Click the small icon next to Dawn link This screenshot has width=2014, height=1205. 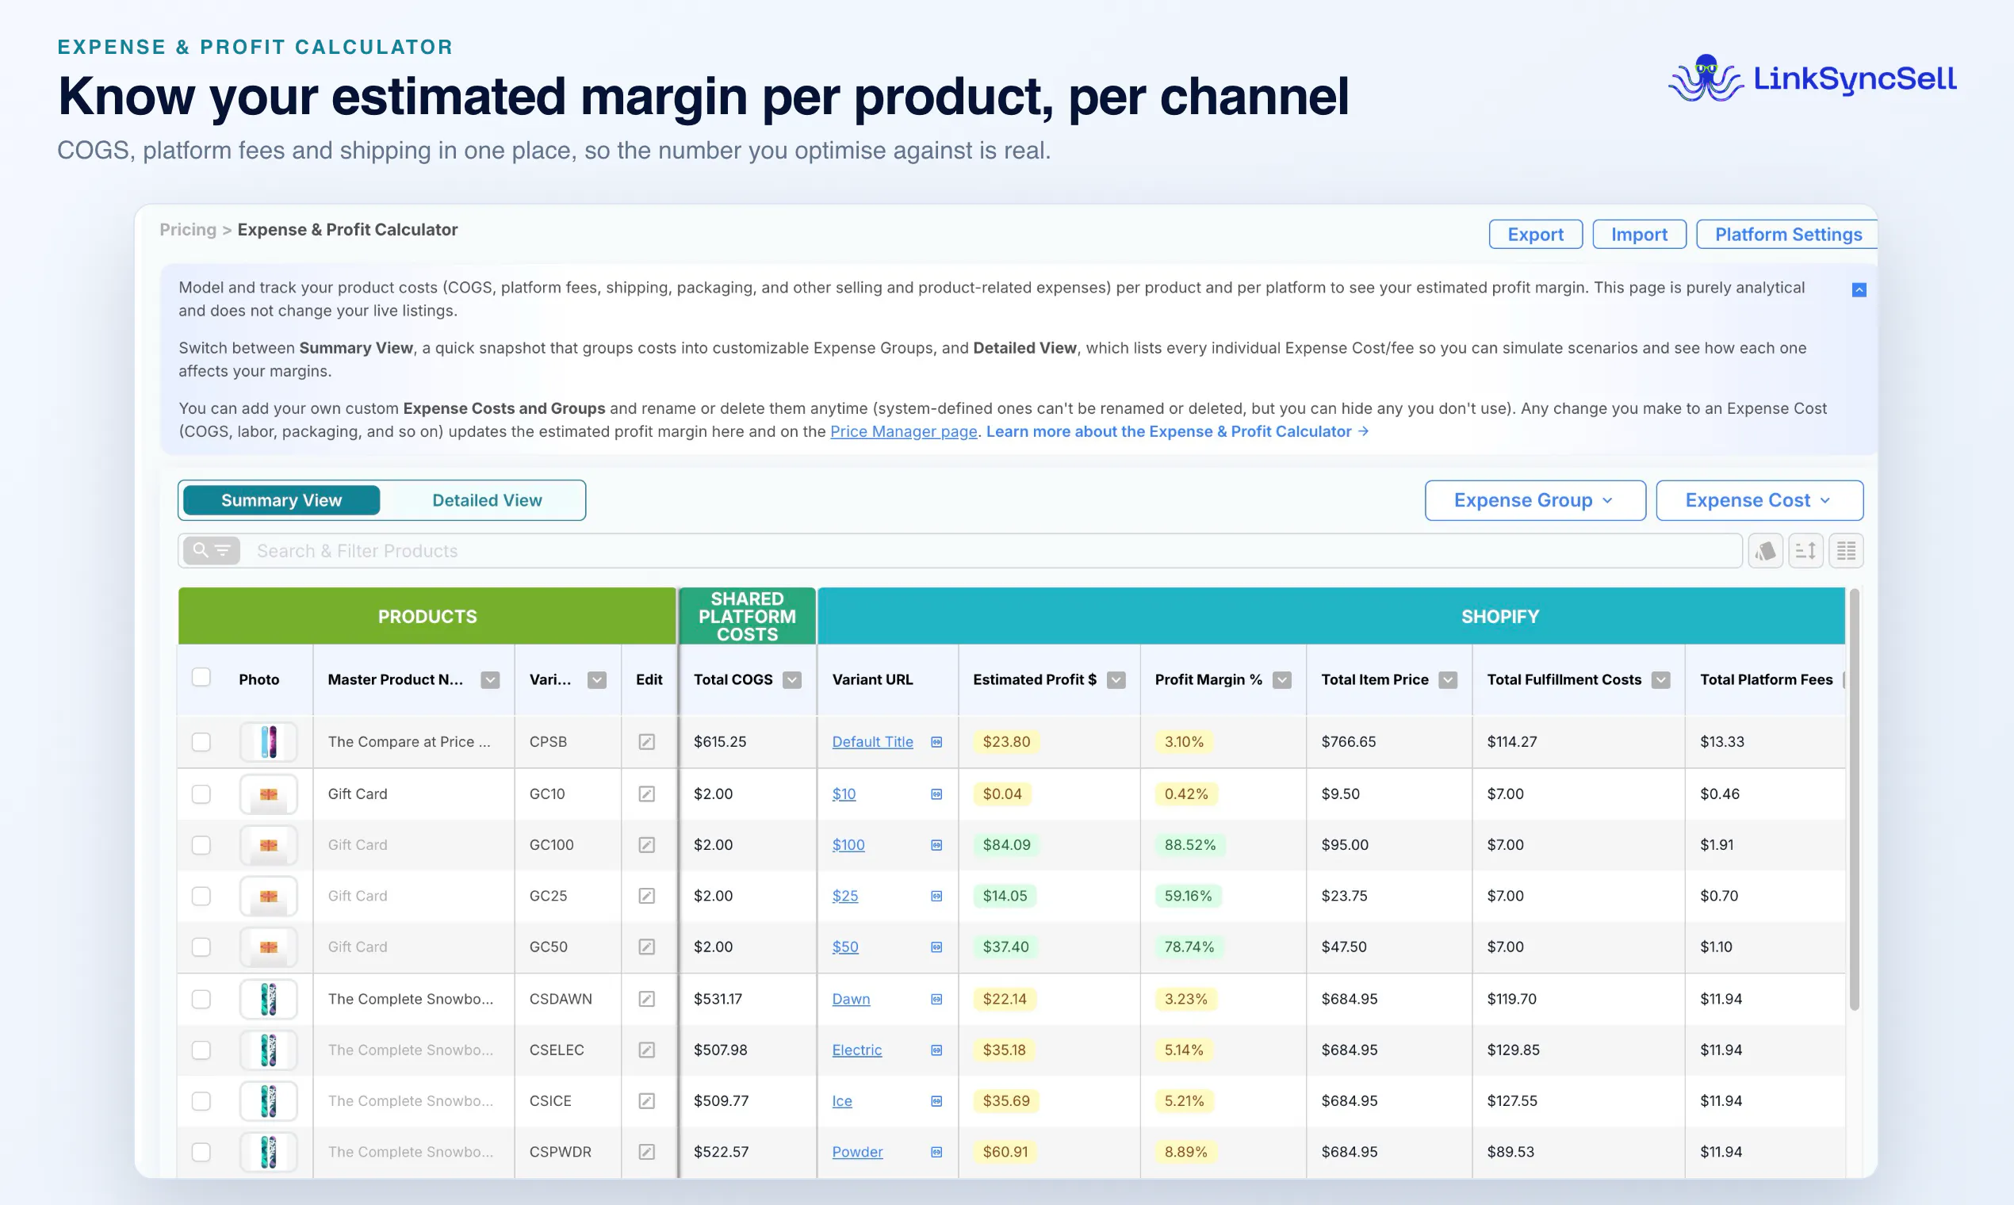[936, 999]
